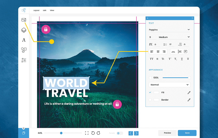This screenshot has width=218, height=138.
Task: Uncheck the Fill checkbox
Action: point(150,93)
